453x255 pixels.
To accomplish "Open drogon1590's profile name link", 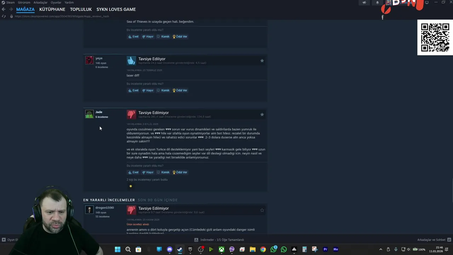I will pos(104,208).
